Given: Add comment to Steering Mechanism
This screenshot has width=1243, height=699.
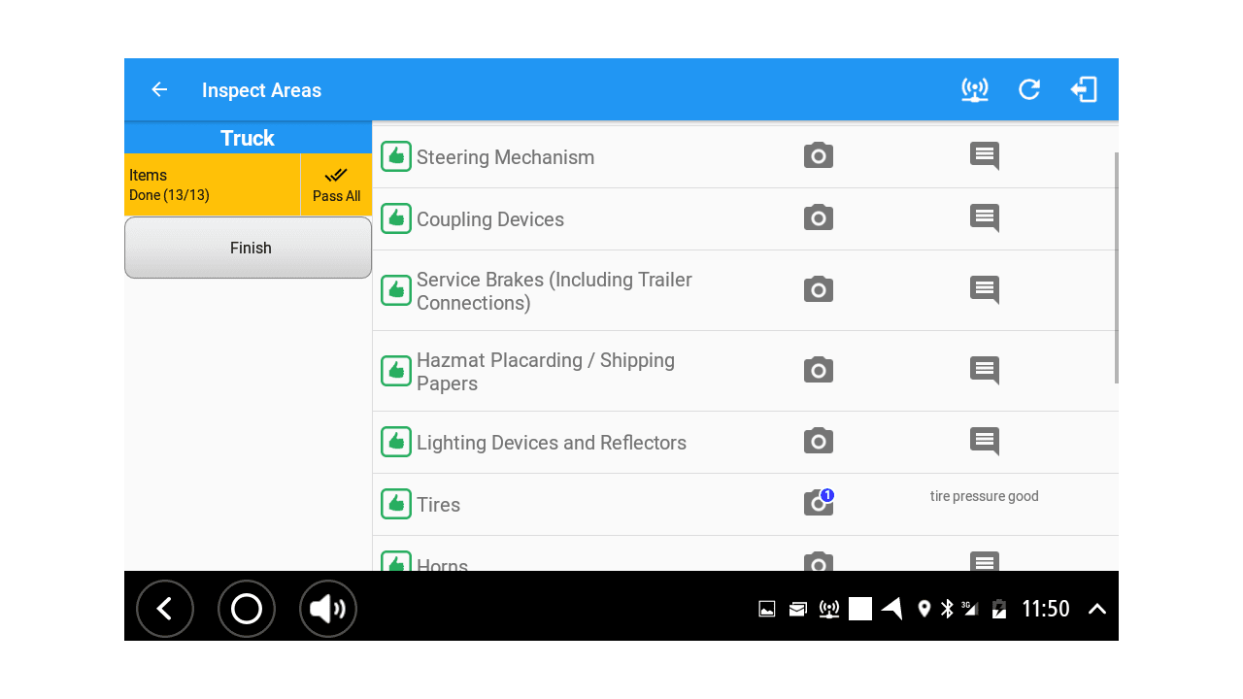Looking at the screenshot, I should [x=985, y=156].
